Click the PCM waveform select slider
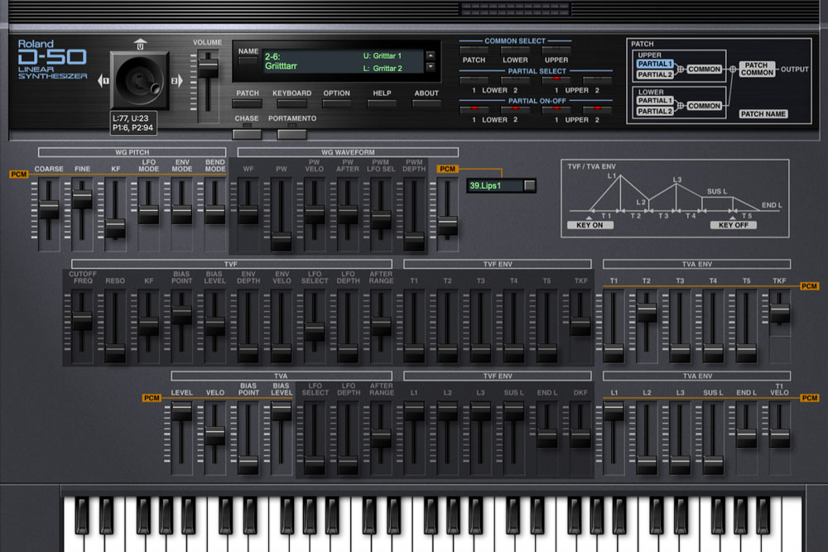This screenshot has width=828, height=552. click(448, 225)
